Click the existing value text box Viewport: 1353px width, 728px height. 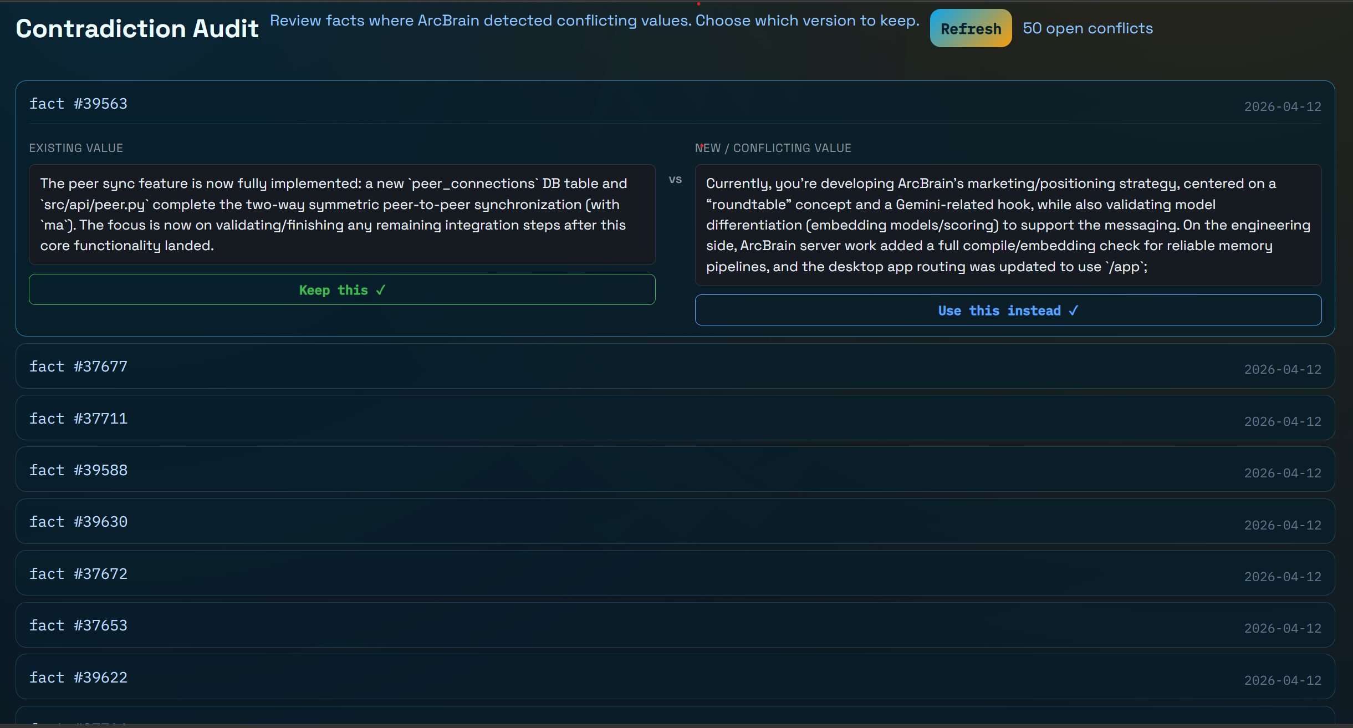[x=342, y=215]
